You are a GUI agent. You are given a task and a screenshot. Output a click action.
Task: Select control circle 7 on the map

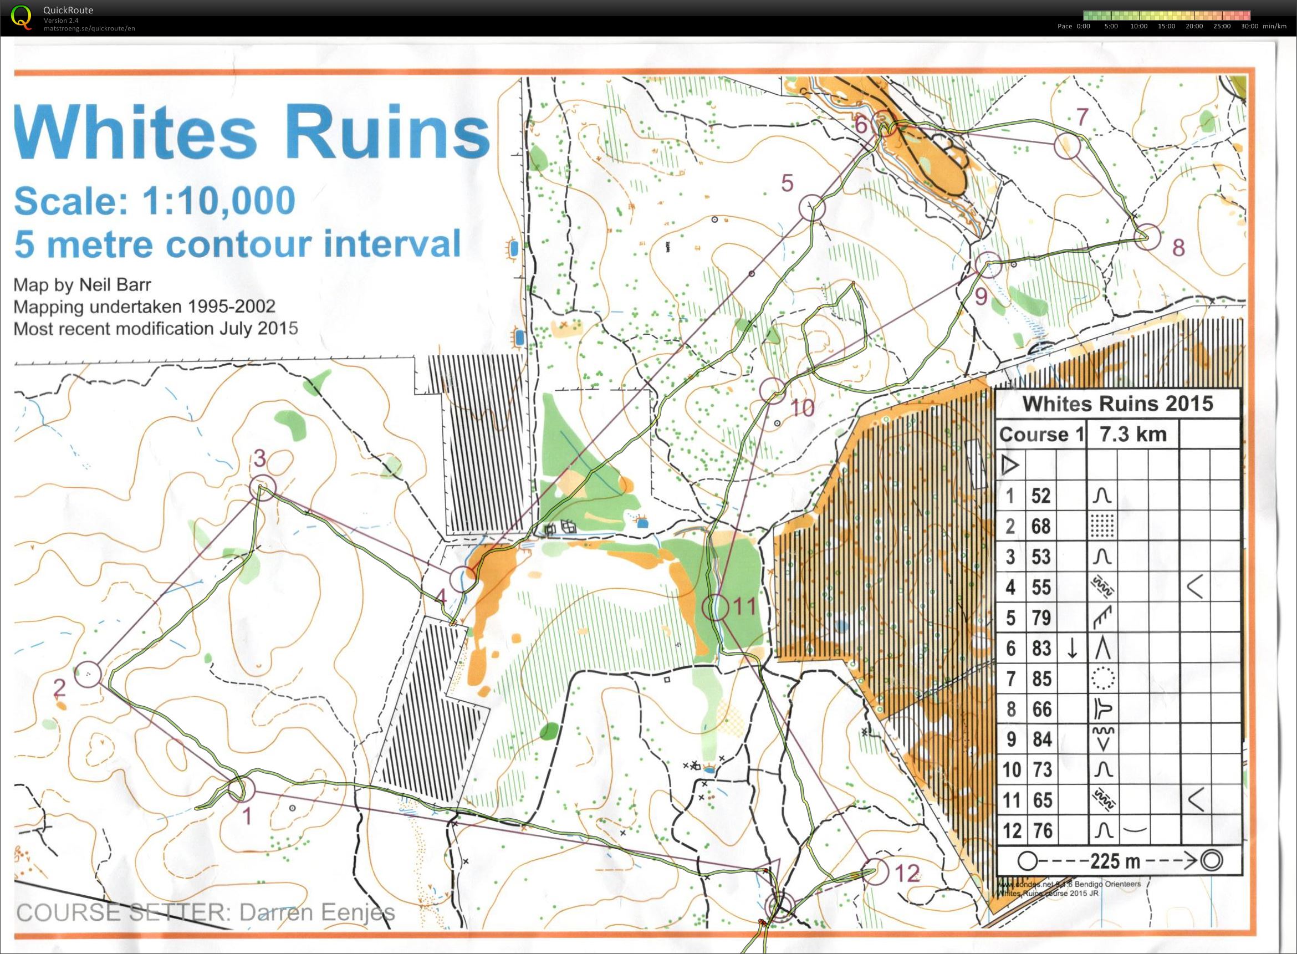click(x=1066, y=146)
